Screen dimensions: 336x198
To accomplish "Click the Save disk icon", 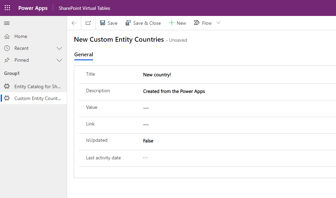I will [x=103, y=23].
